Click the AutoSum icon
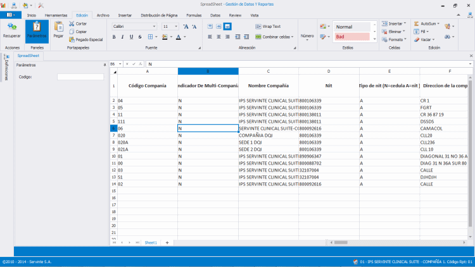Viewport: 475px width, 267px height. (415, 23)
